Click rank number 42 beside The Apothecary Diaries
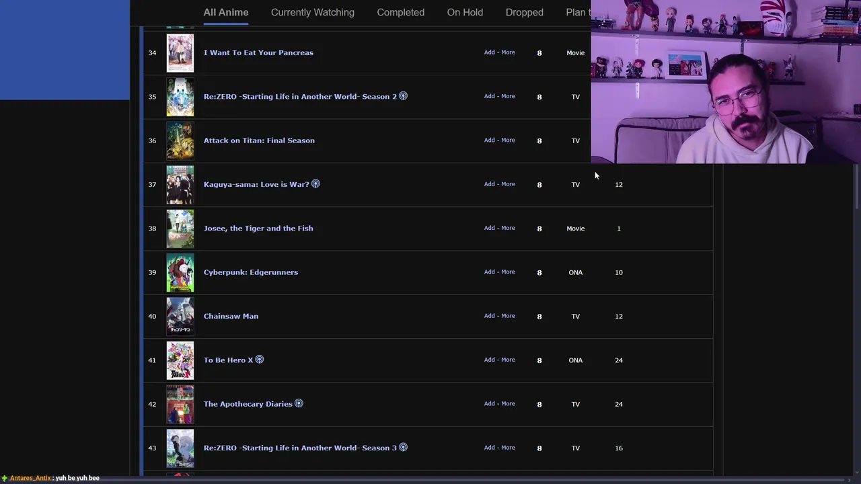 point(152,404)
